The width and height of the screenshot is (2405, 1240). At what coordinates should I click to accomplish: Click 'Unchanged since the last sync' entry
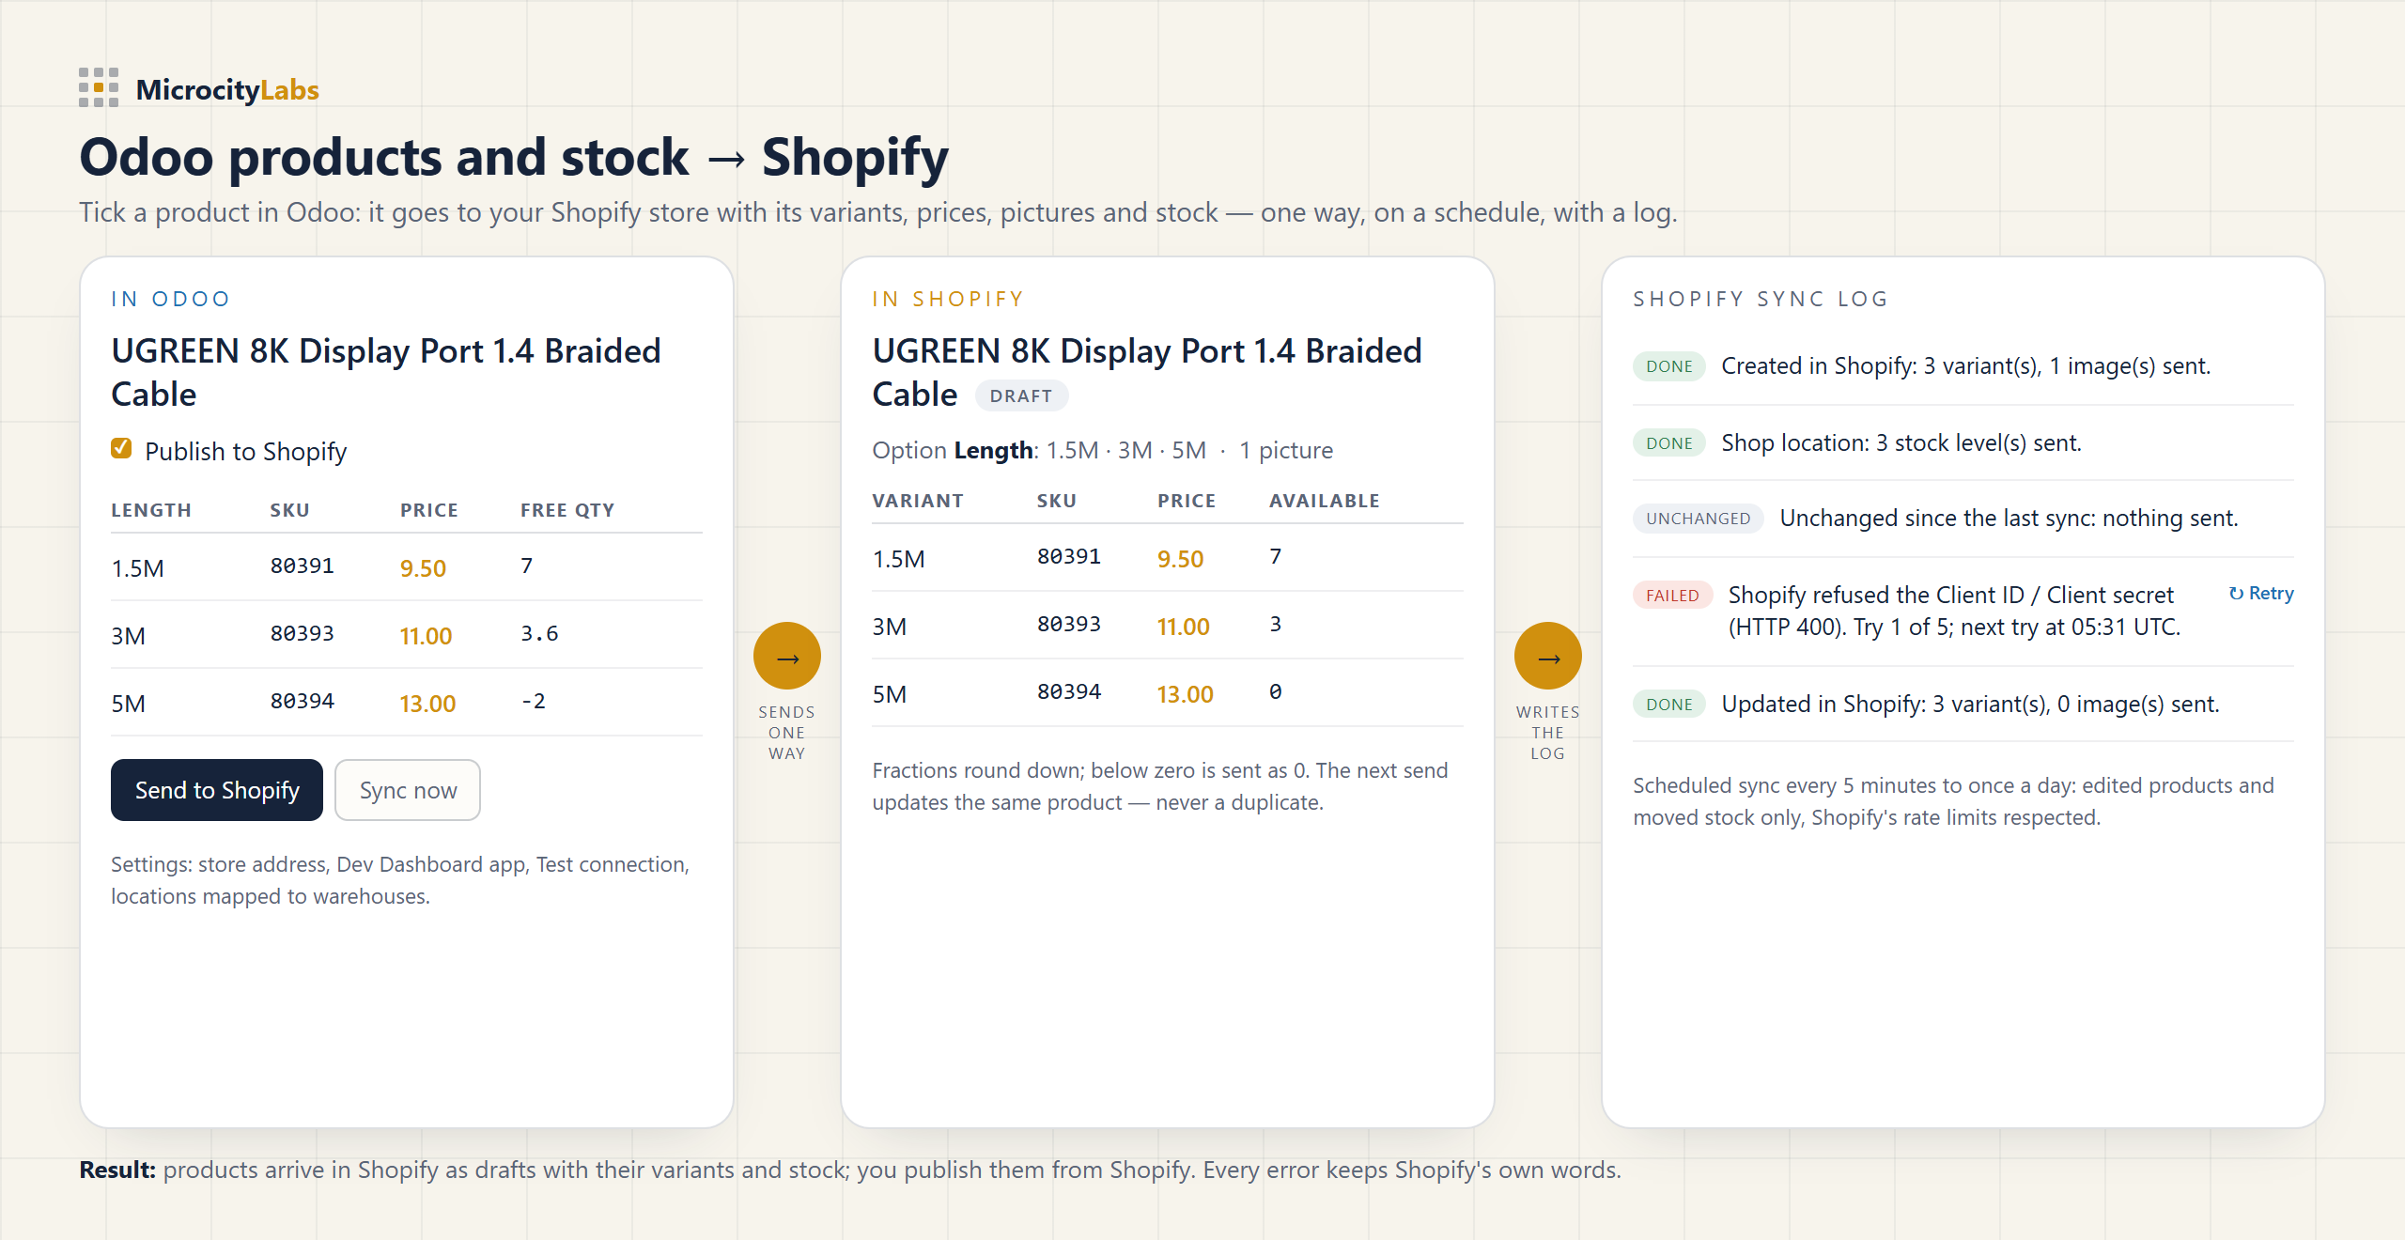tap(2009, 518)
